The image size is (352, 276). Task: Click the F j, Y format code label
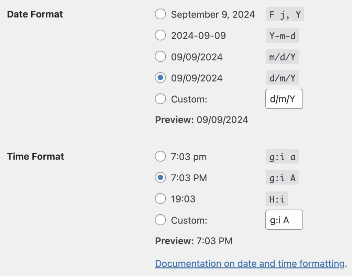pyautogui.click(x=285, y=14)
